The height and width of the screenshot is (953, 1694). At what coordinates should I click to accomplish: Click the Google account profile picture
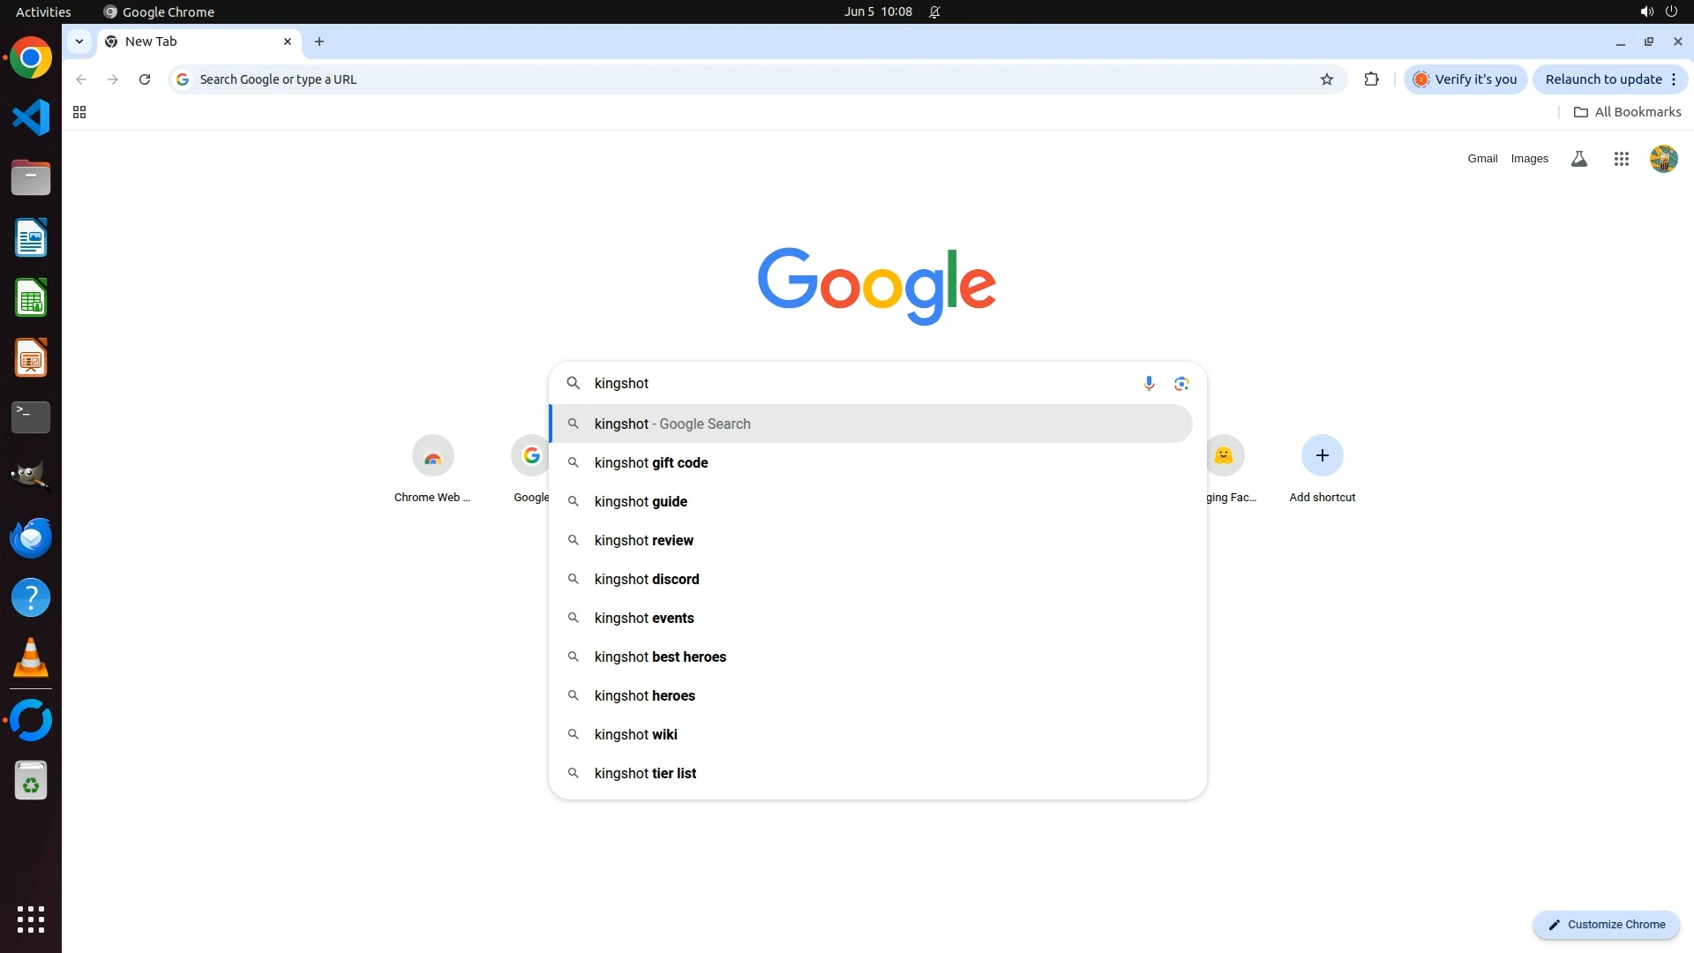click(x=1663, y=159)
